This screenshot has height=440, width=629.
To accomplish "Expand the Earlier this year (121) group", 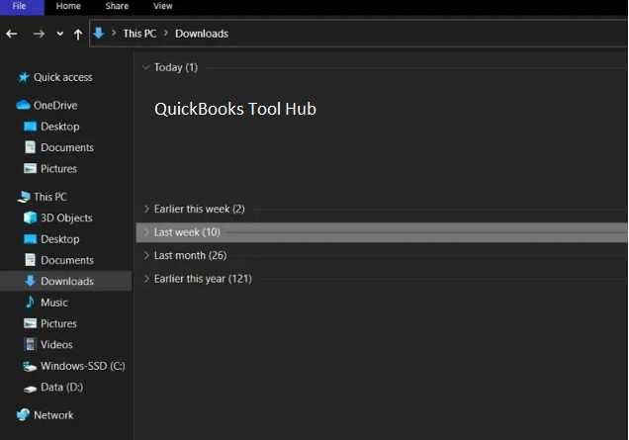I will click(x=146, y=279).
